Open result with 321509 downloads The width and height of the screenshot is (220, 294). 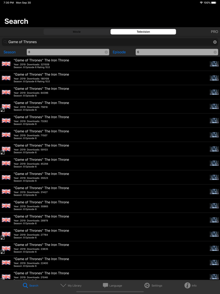tap(110, 64)
